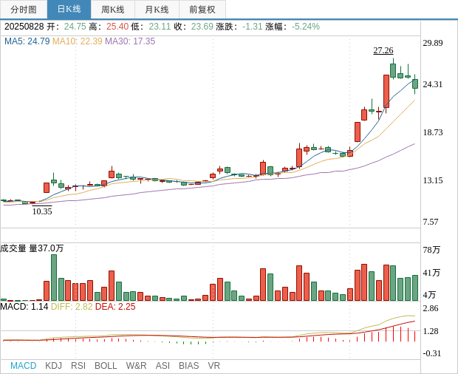
Task: Click the 78万 volume axis label
Action: coord(431,250)
